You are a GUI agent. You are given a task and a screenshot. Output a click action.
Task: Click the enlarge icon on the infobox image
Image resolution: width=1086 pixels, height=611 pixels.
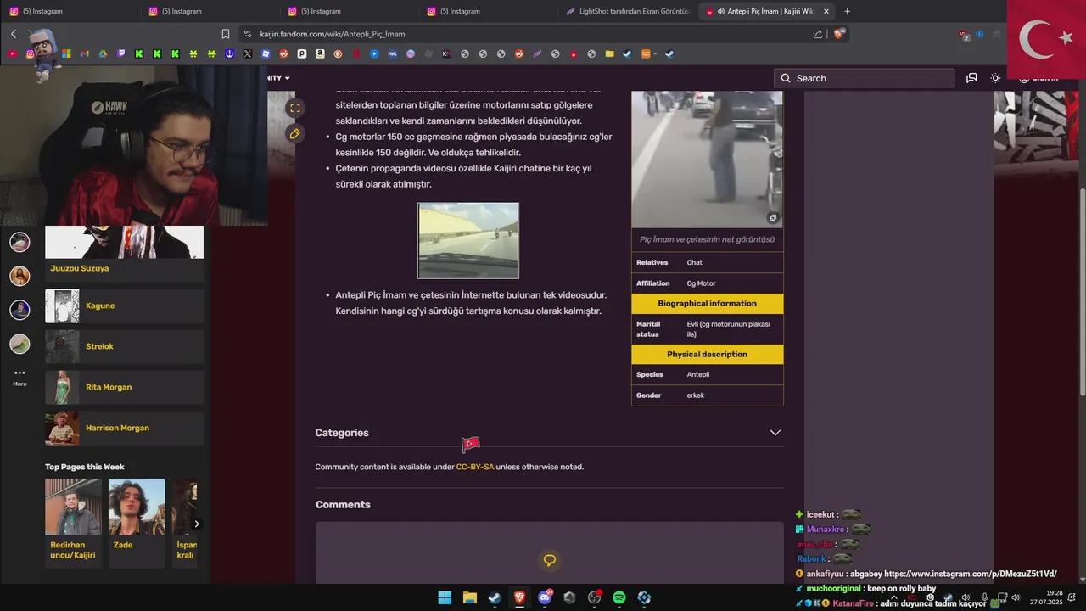click(x=772, y=218)
